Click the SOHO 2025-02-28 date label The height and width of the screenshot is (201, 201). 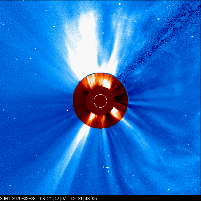click(x=18, y=199)
